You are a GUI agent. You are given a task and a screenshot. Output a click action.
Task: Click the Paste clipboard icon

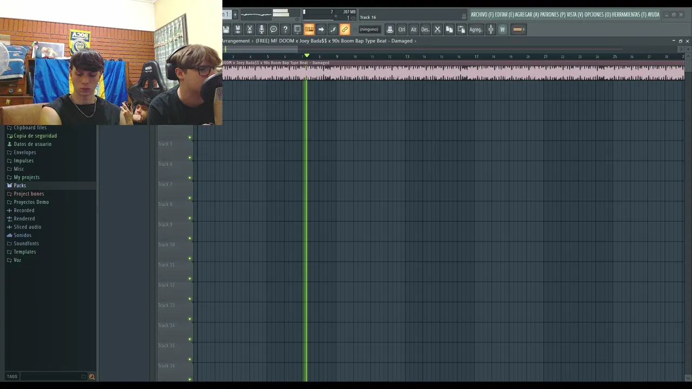tap(461, 29)
